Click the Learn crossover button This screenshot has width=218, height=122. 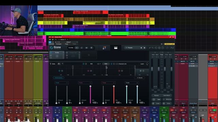pyautogui.click(x=142, y=64)
